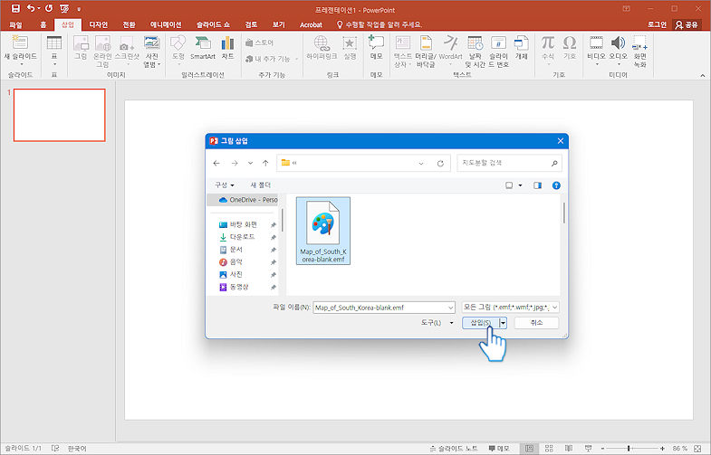Click the Cancel (취소) button
711x455 pixels.
[536, 323]
